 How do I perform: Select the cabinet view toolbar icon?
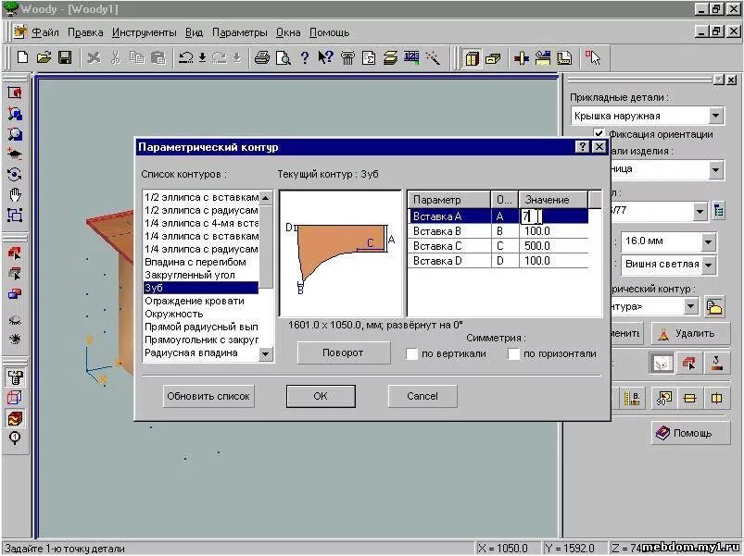pos(473,58)
